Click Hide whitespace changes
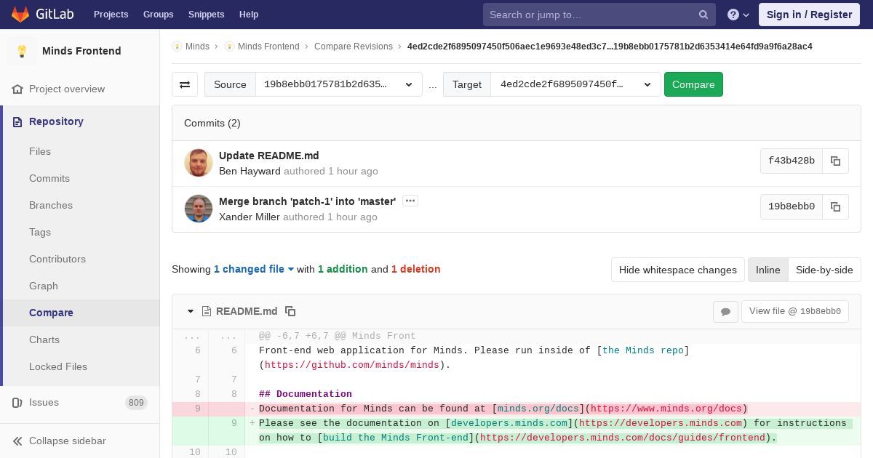873x458 pixels. pos(678,270)
